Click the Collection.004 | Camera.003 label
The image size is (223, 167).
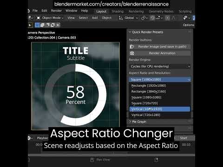coord(55,38)
